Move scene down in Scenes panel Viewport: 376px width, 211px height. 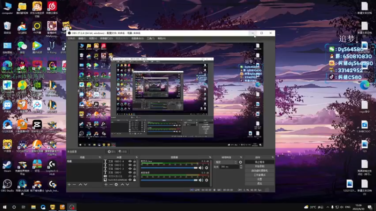point(86,184)
